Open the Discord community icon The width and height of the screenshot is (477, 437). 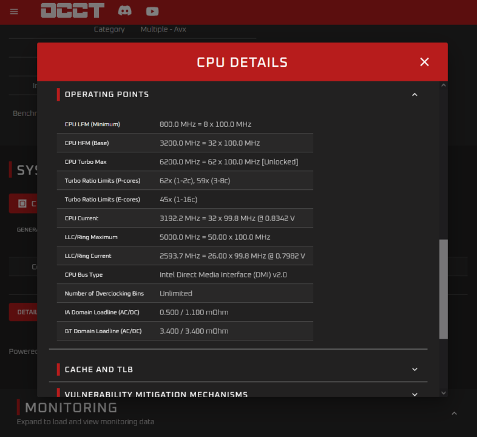(124, 11)
